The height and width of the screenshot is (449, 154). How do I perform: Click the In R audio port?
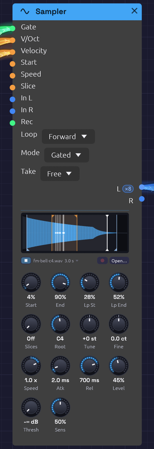[x=12, y=111]
